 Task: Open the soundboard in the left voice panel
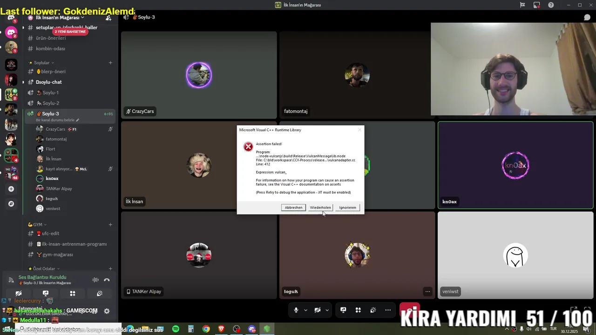tap(100, 294)
